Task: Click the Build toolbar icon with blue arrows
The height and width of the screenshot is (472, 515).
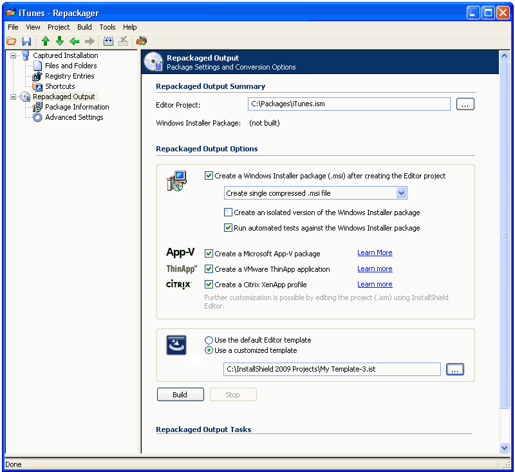Action: [x=108, y=41]
